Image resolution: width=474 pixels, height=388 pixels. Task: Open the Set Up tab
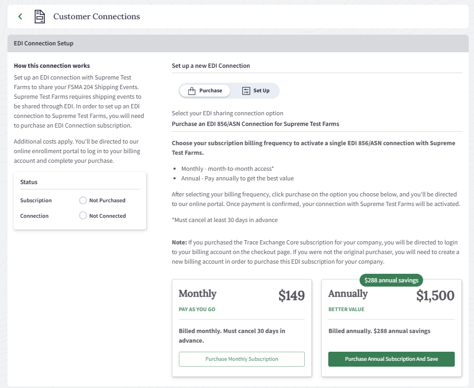[x=256, y=91]
